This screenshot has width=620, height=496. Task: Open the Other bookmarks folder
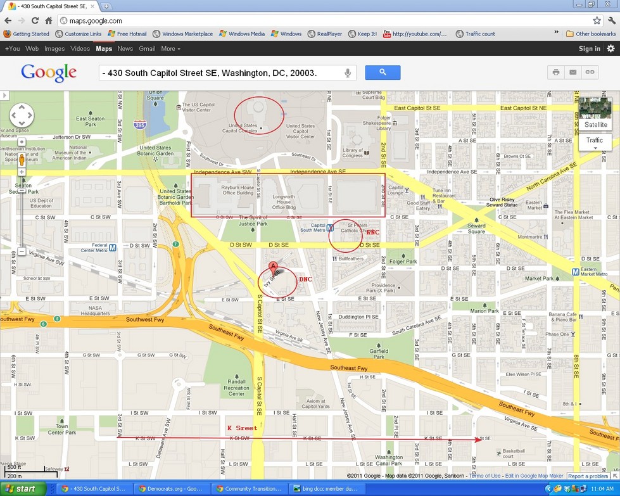tap(591, 34)
